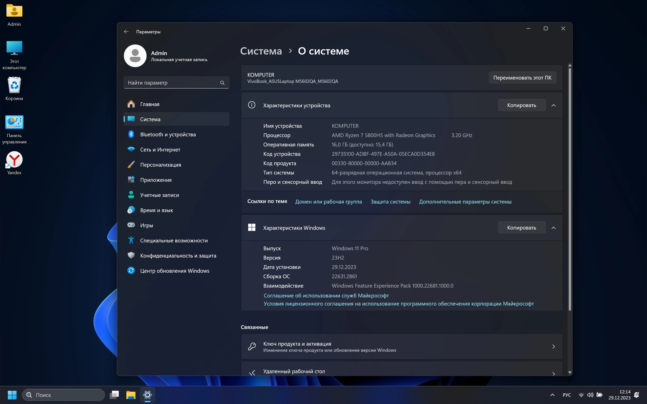This screenshot has height=404, width=647.
Task: Open Персонализация with the paintbrush icon
Action: 160,165
